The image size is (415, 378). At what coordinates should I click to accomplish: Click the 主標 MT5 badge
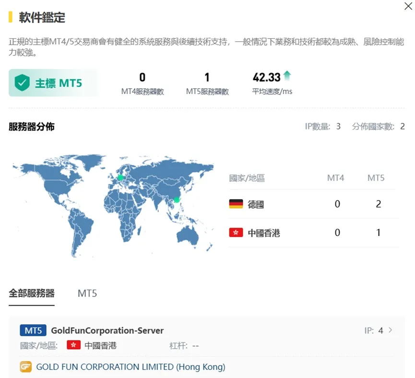point(53,83)
